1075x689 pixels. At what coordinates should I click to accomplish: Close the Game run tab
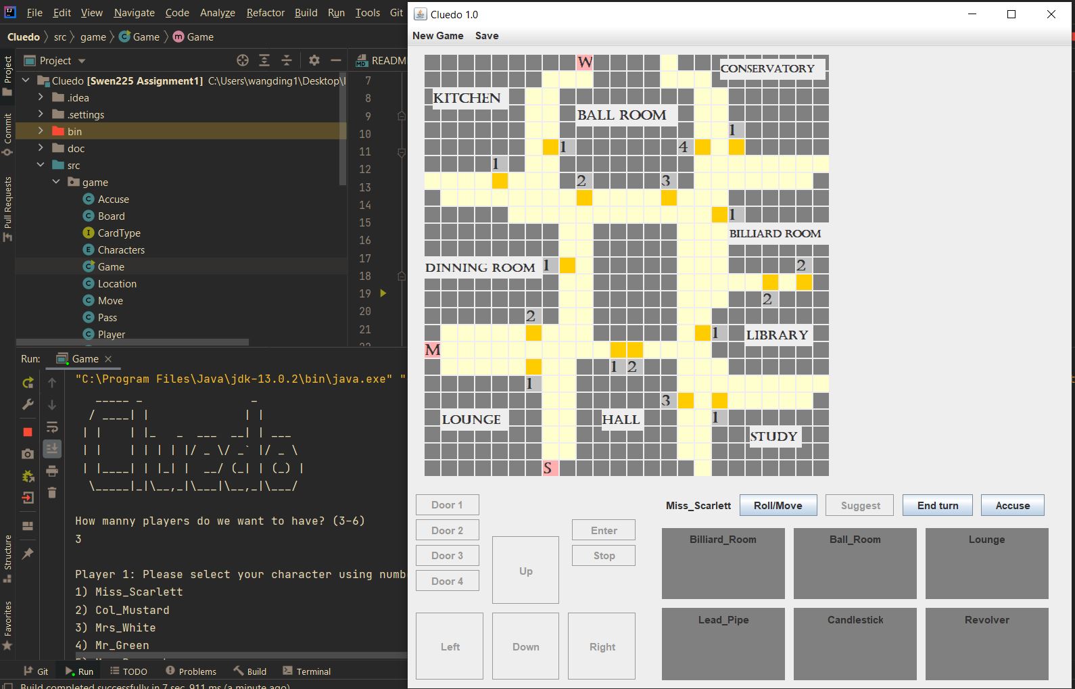click(108, 359)
